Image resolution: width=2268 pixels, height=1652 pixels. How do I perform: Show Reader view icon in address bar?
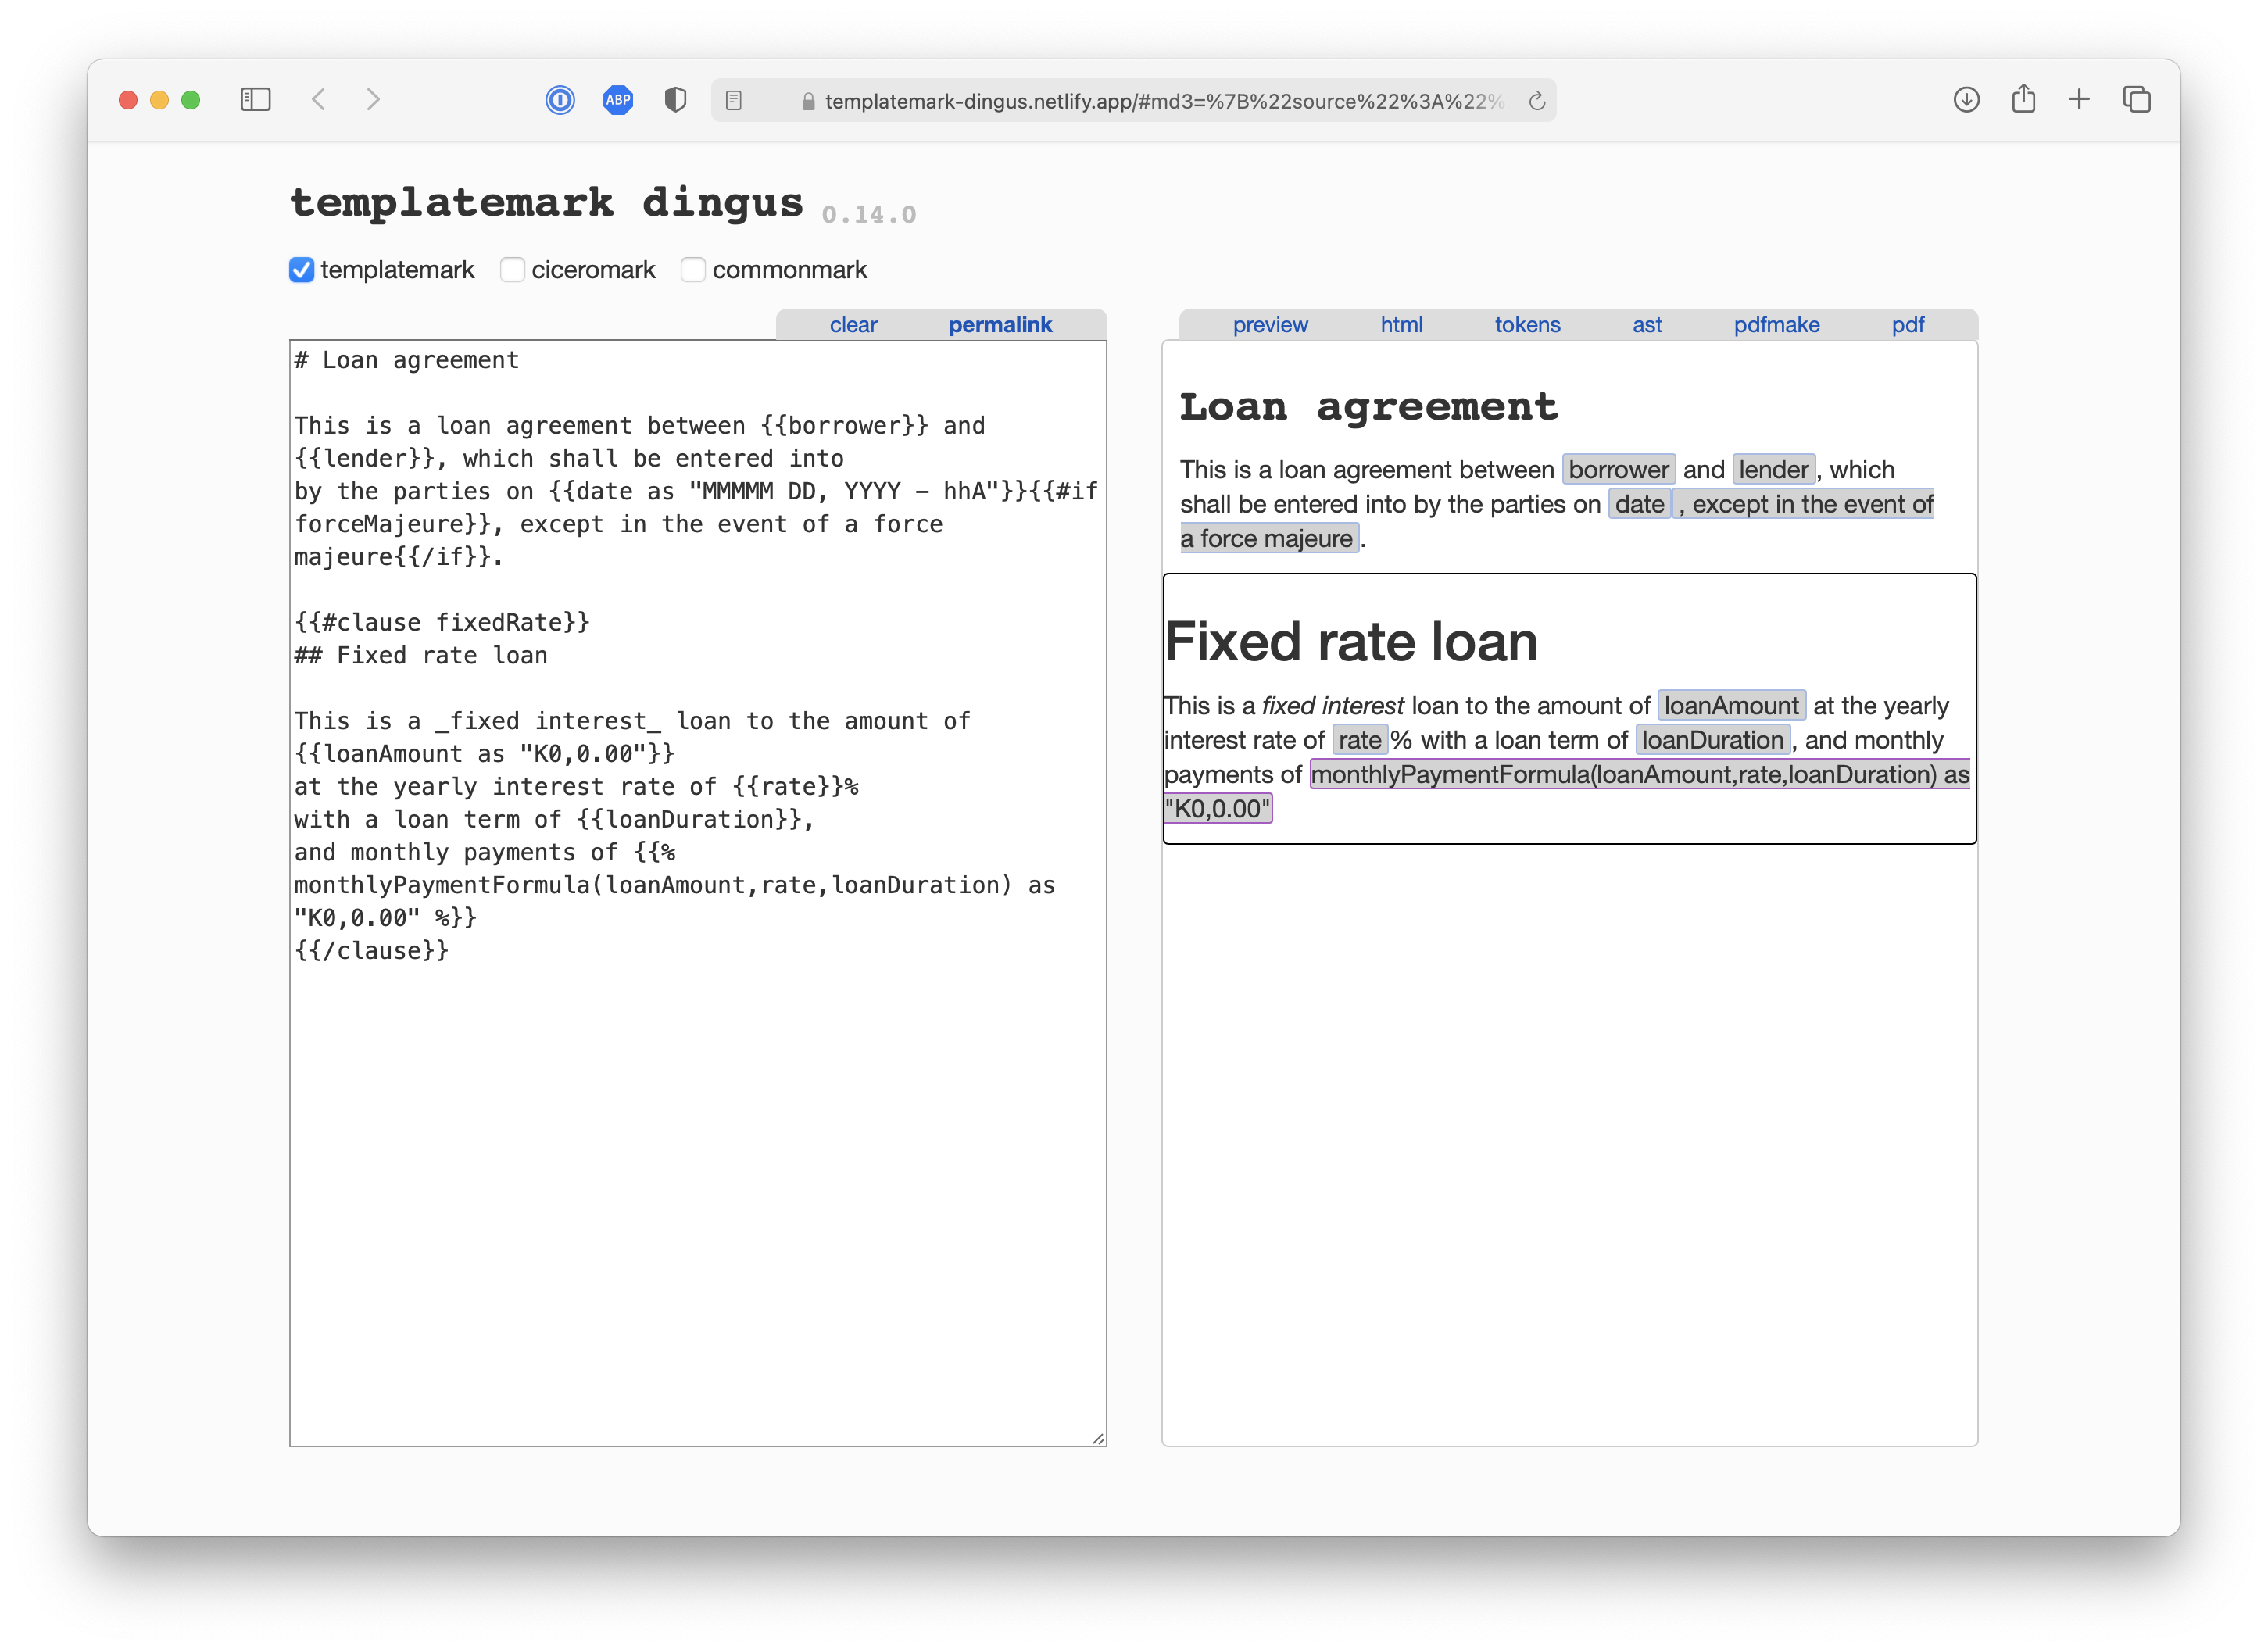pos(734,101)
